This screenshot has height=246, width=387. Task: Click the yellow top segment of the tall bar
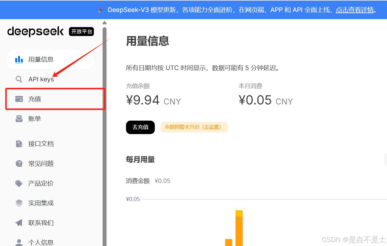(239, 213)
